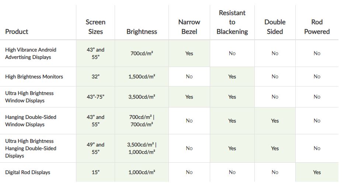This screenshot has height=191, width=344.
Task: Click the 43"-75" screen size cell
Action: click(x=95, y=97)
